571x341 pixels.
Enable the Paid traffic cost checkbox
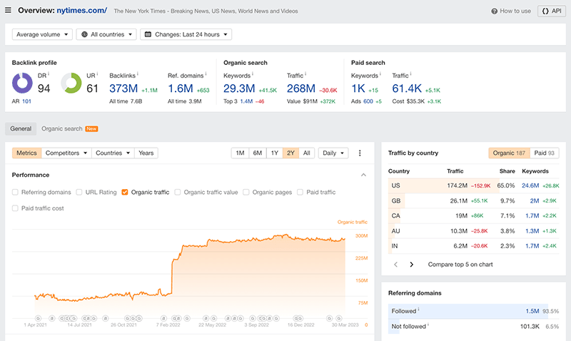pos(15,208)
